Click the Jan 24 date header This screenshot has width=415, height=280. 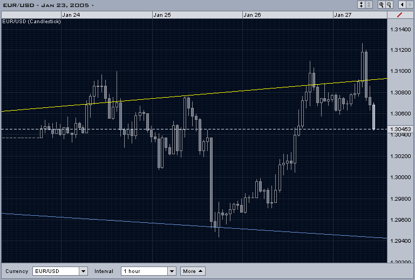[71, 15]
